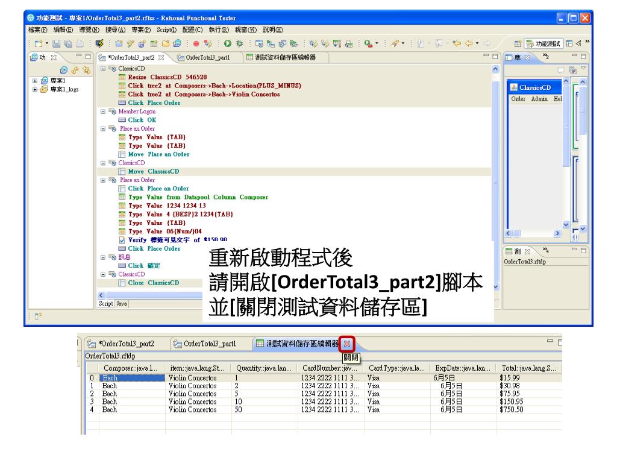
Task: Open the 說明(H) menu
Action: tap(273, 30)
